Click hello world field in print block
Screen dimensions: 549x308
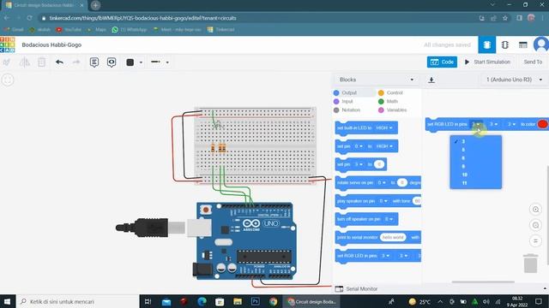click(x=393, y=238)
